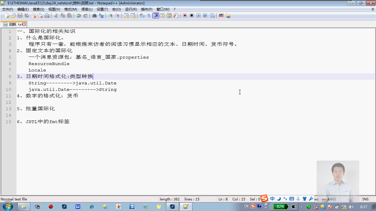Open the 视图(V) menu
This screenshot has height=211, width=376.
pos(54,9)
